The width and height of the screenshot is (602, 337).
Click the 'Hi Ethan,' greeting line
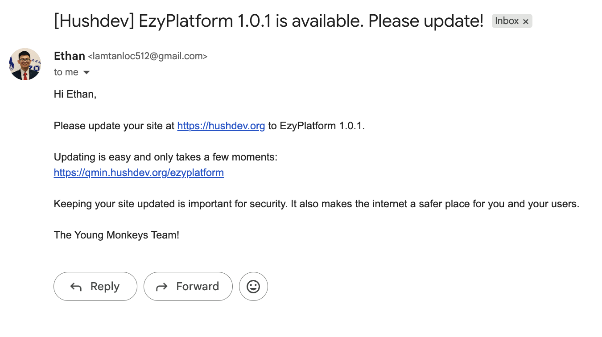pyautogui.click(x=75, y=94)
